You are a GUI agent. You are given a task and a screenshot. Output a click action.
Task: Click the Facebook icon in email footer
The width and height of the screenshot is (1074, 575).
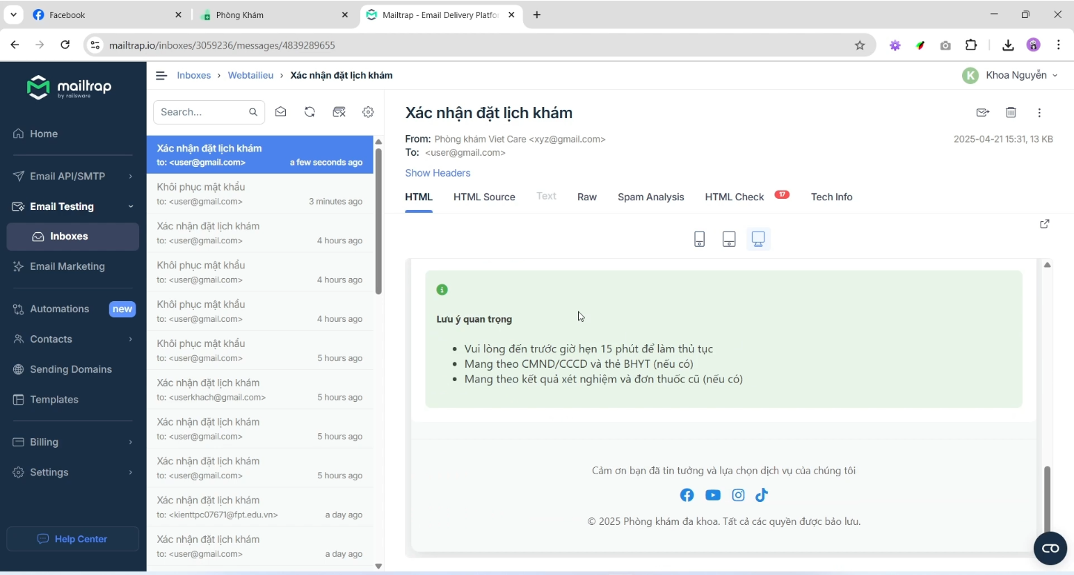coord(687,495)
